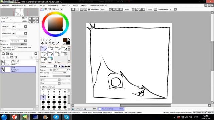Select brush size 10 preset

(x=43, y=98)
